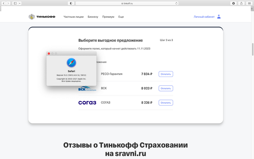The width and height of the screenshot is (254, 159).
Task: Click the user profile icon
Action: 219,17
